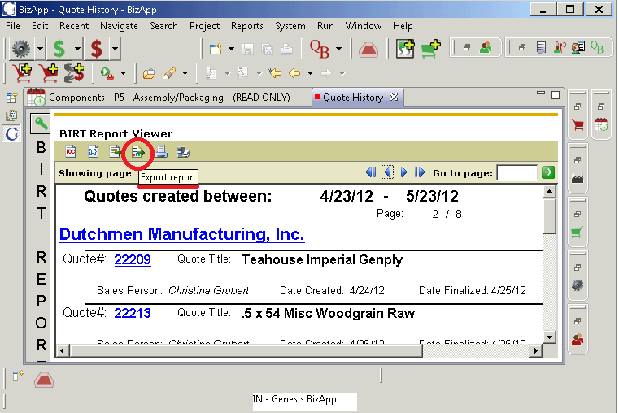Screen dimensions: 619x413
Task: Open the Navigate menu
Action: [119, 26]
